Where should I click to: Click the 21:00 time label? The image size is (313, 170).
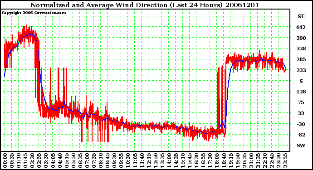251,160
